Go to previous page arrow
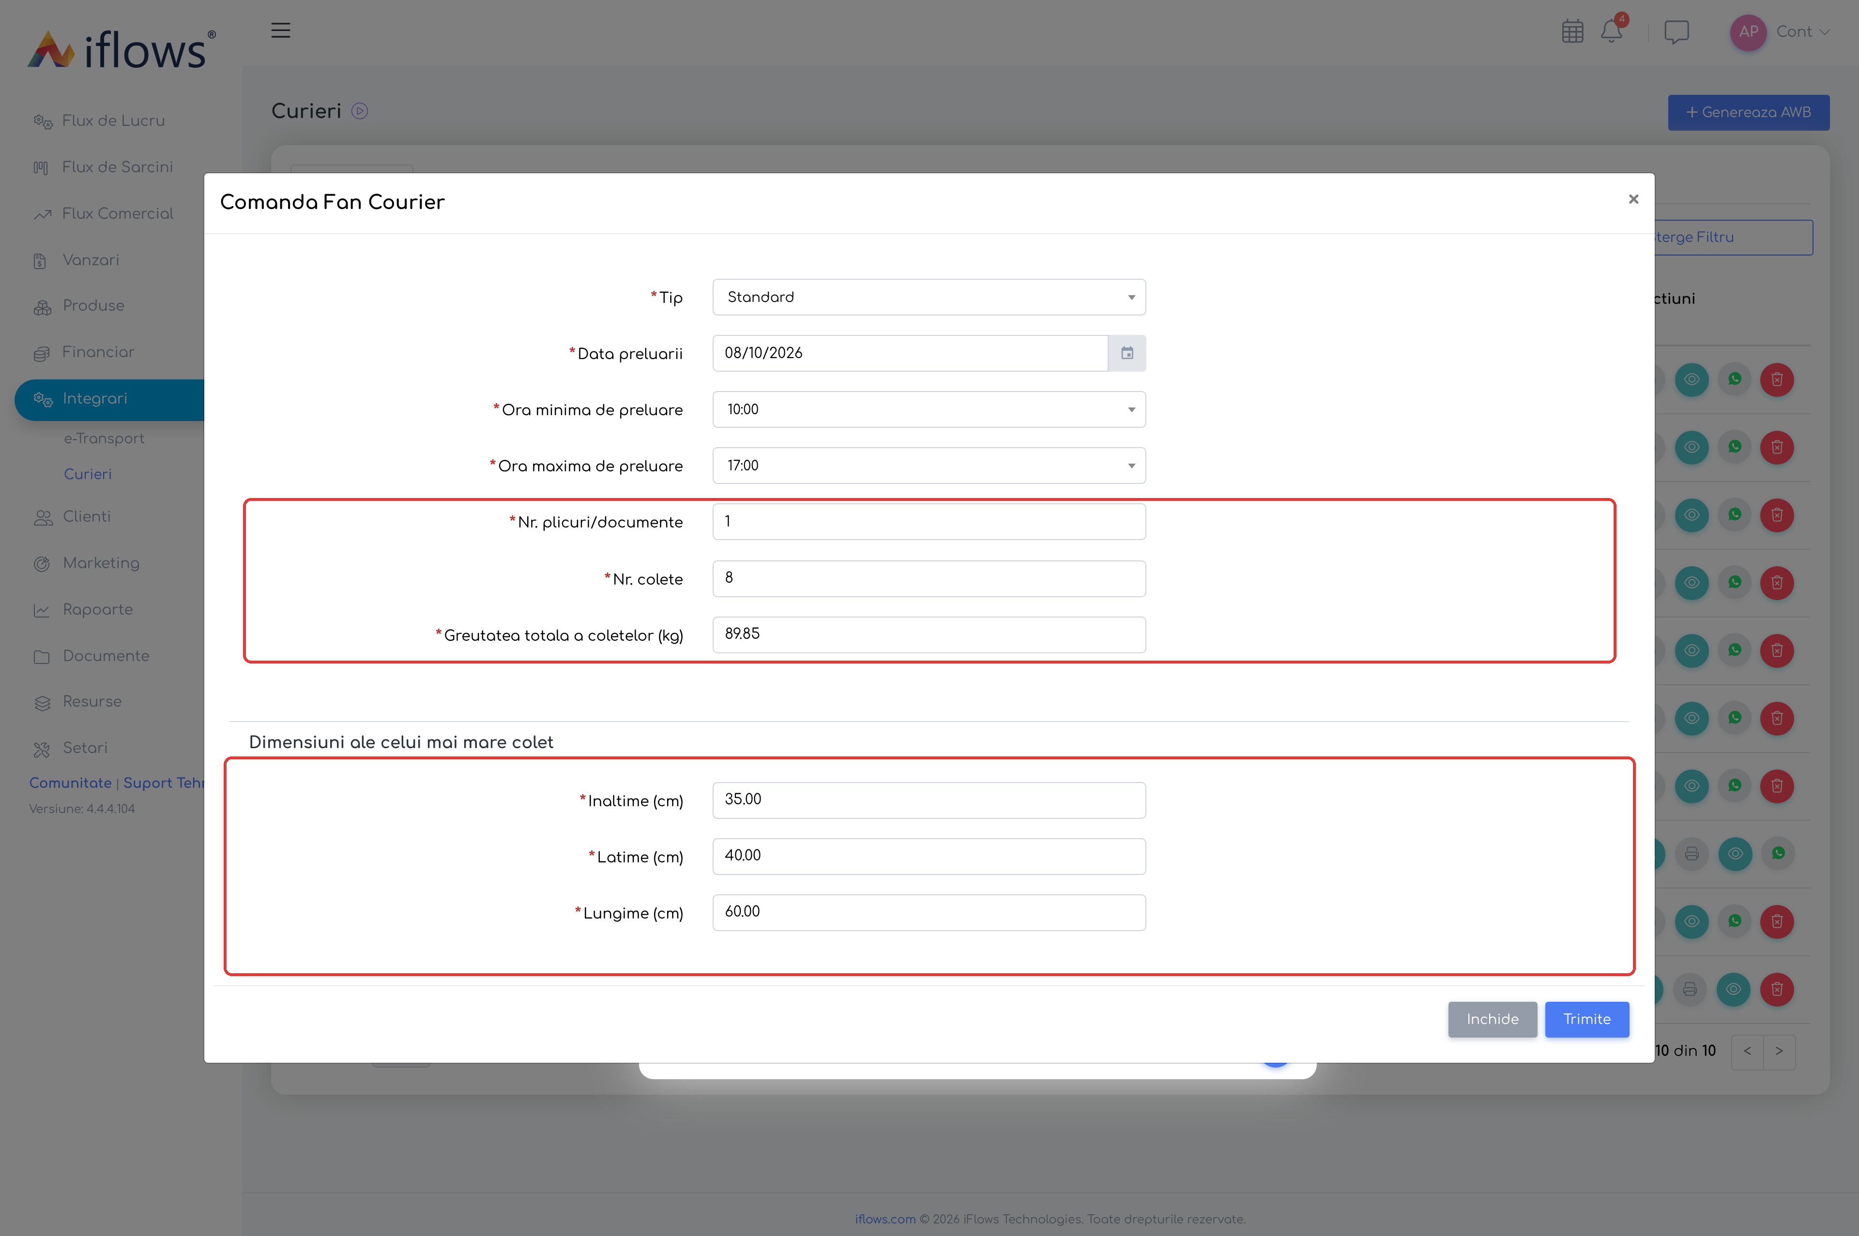Screen dimensions: 1859x1236 coord(1747,1051)
